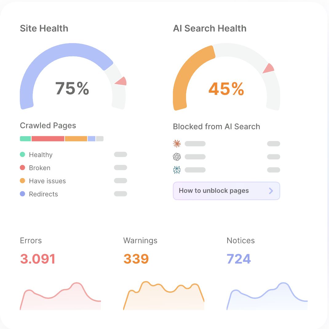The image size is (329, 329).
Task: Click the chevron in How to unblock pages
Action: [x=271, y=191]
